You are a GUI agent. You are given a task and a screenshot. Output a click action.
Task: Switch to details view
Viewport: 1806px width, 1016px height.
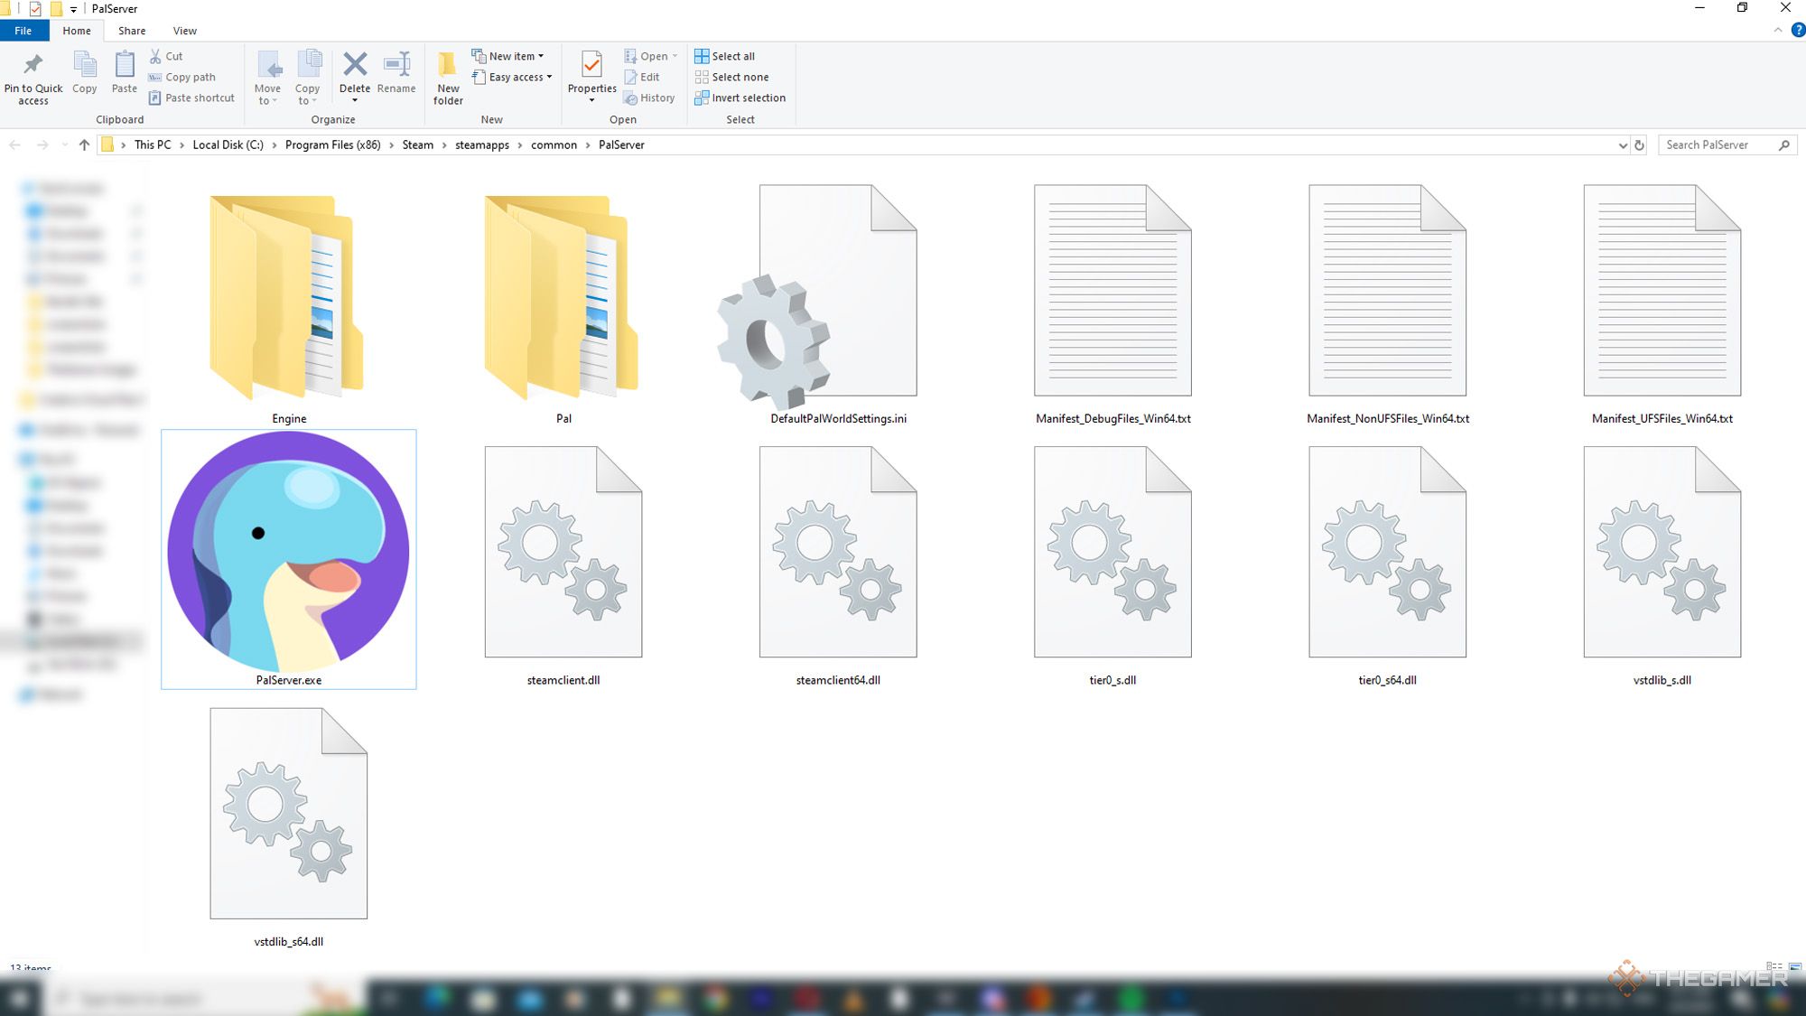tap(1774, 966)
